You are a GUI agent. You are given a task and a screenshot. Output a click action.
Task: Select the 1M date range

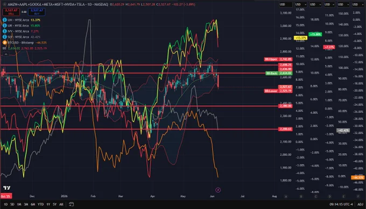click(19, 204)
